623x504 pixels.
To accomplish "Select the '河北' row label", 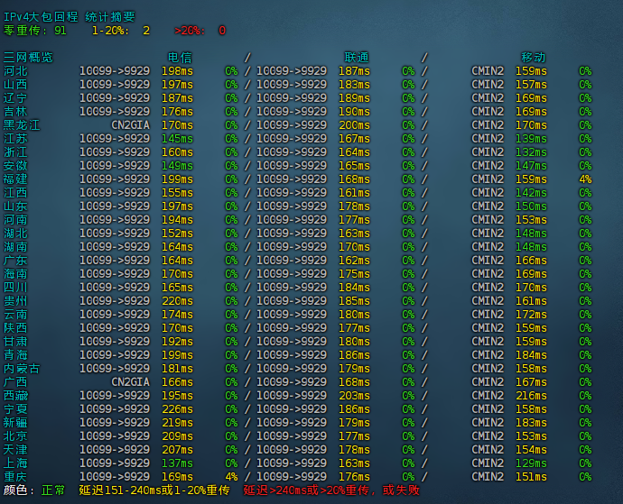I will click(x=15, y=71).
